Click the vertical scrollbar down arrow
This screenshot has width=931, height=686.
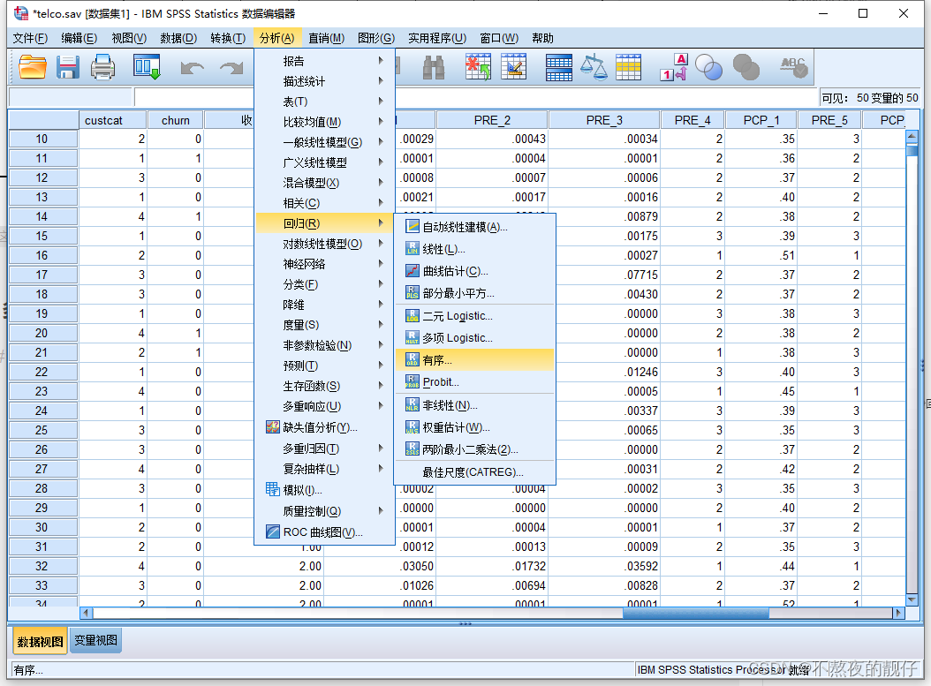click(912, 600)
